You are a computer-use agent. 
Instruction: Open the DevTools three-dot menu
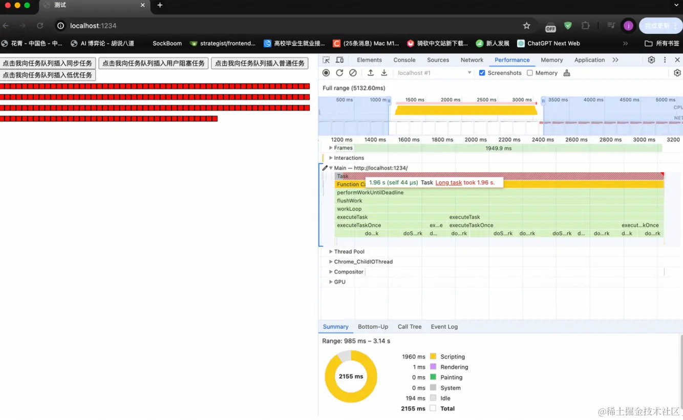[x=665, y=60]
